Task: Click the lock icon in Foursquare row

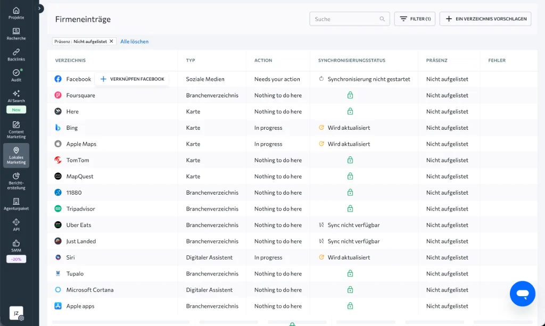Action: pos(350,95)
